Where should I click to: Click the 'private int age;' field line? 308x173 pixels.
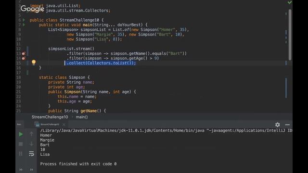(x=66, y=87)
